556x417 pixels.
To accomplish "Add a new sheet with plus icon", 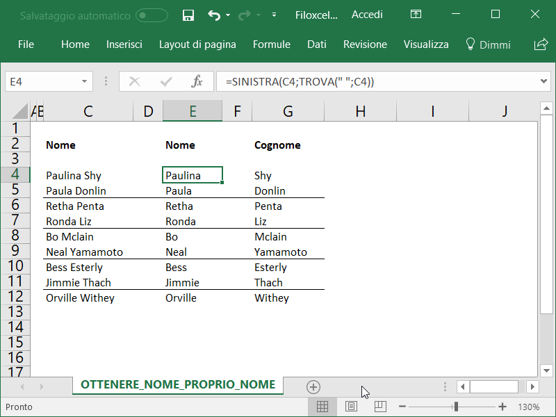I will click(313, 387).
